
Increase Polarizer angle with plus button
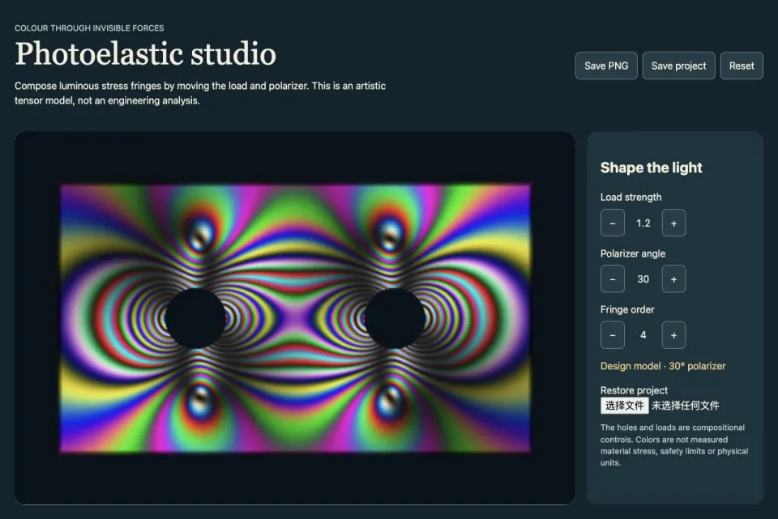[x=673, y=279]
